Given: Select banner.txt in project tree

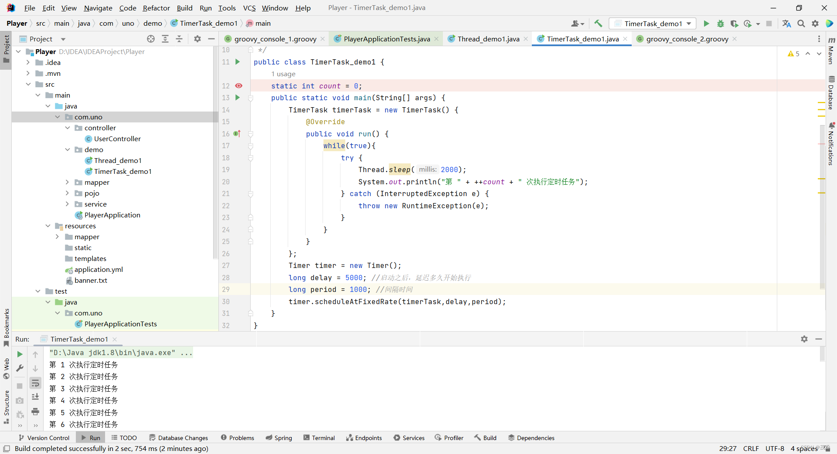Looking at the screenshot, I should pos(91,280).
